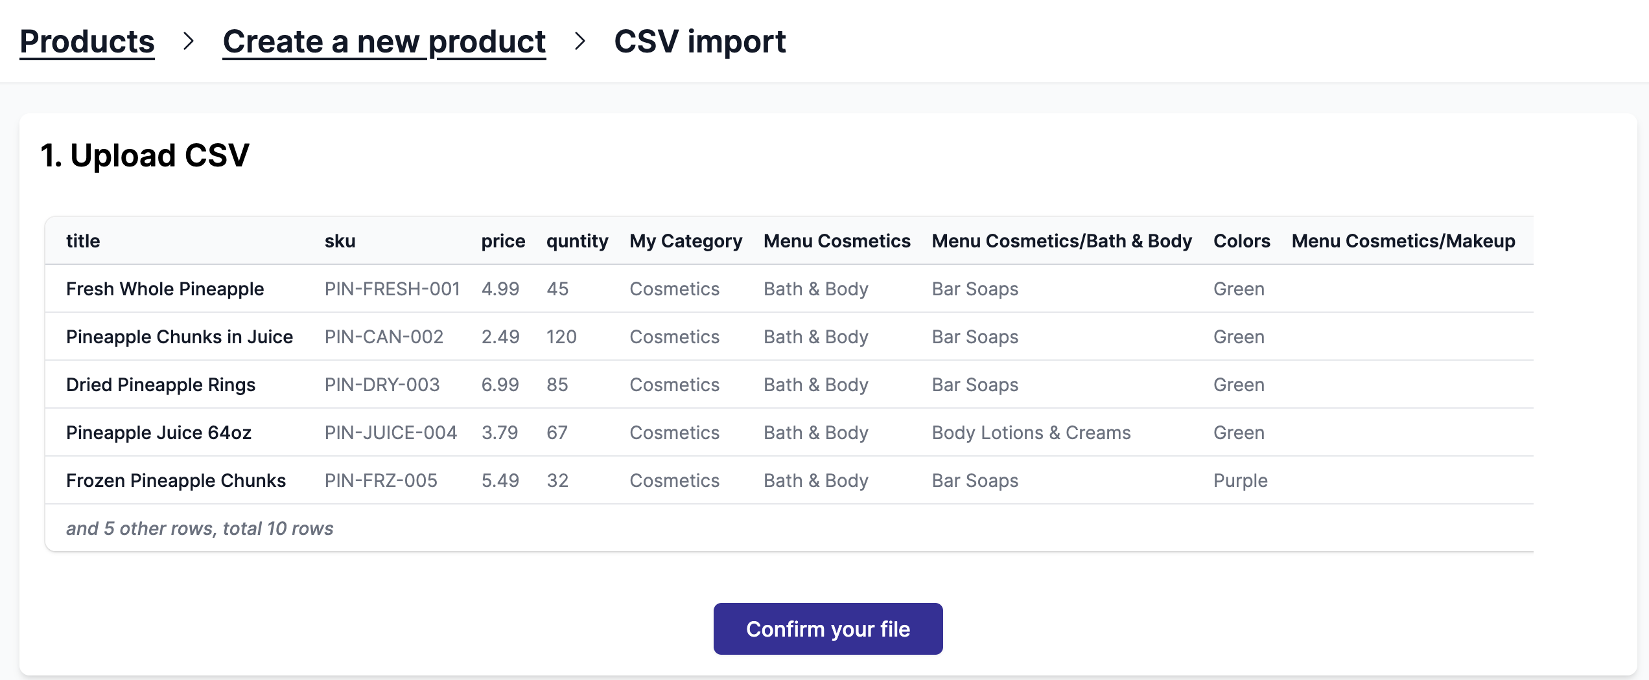Image resolution: width=1649 pixels, height=680 pixels.
Task: Click the Purple color value cell
Action: pos(1240,480)
